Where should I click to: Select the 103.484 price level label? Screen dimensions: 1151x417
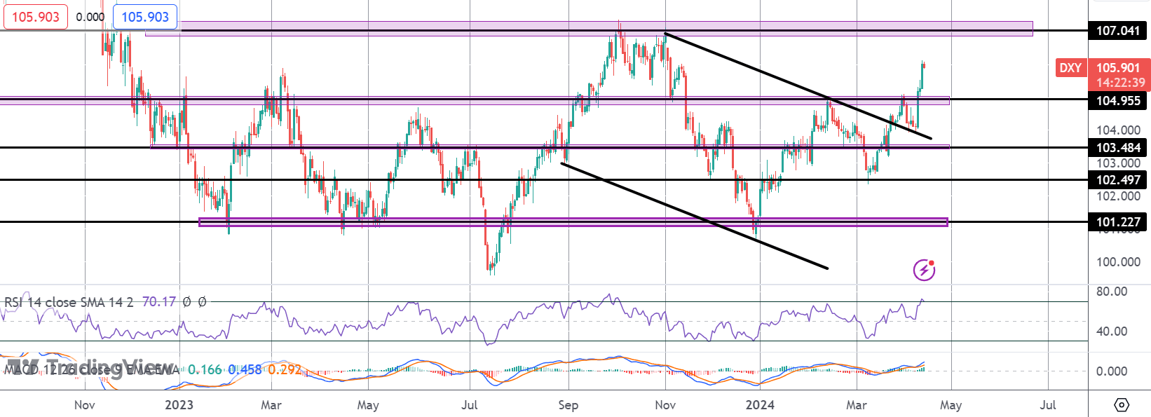click(1118, 148)
